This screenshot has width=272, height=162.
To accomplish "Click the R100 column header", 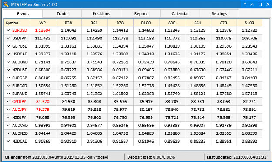I will pyautogui.click(x=146, y=23).
